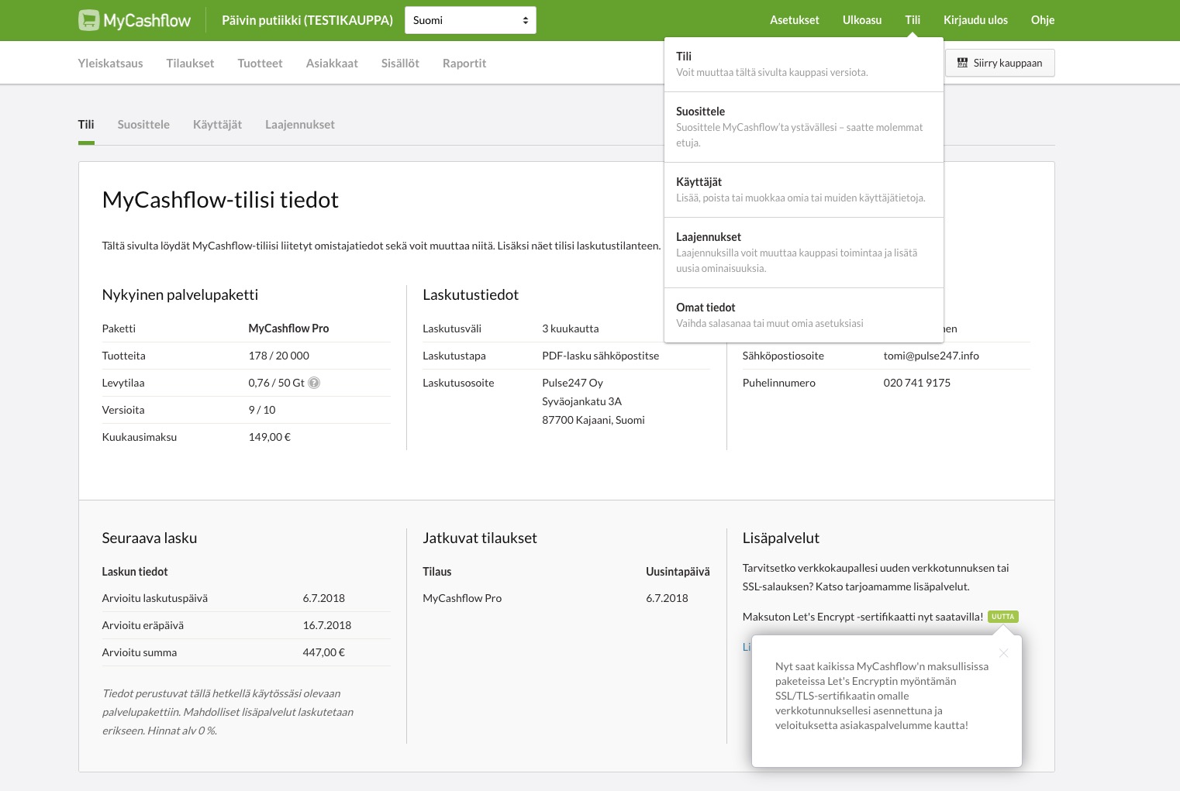
Task: Navigate to Yleiskatsaus overview
Action: pyautogui.click(x=110, y=64)
